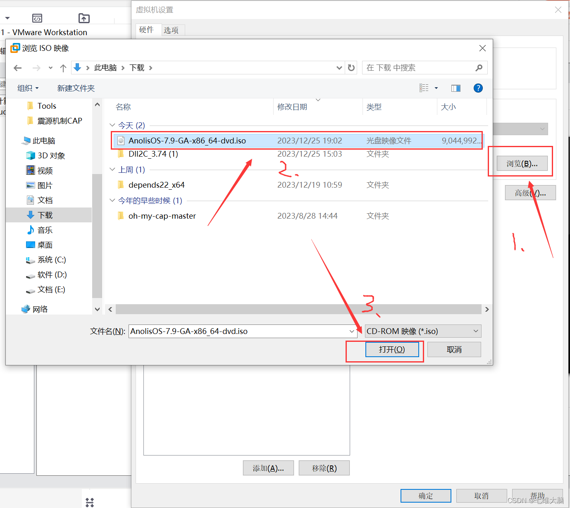The width and height of the screenshot is (570, 508).
Task: Select the depends22_x64 folder
Action: pos(156,185)
